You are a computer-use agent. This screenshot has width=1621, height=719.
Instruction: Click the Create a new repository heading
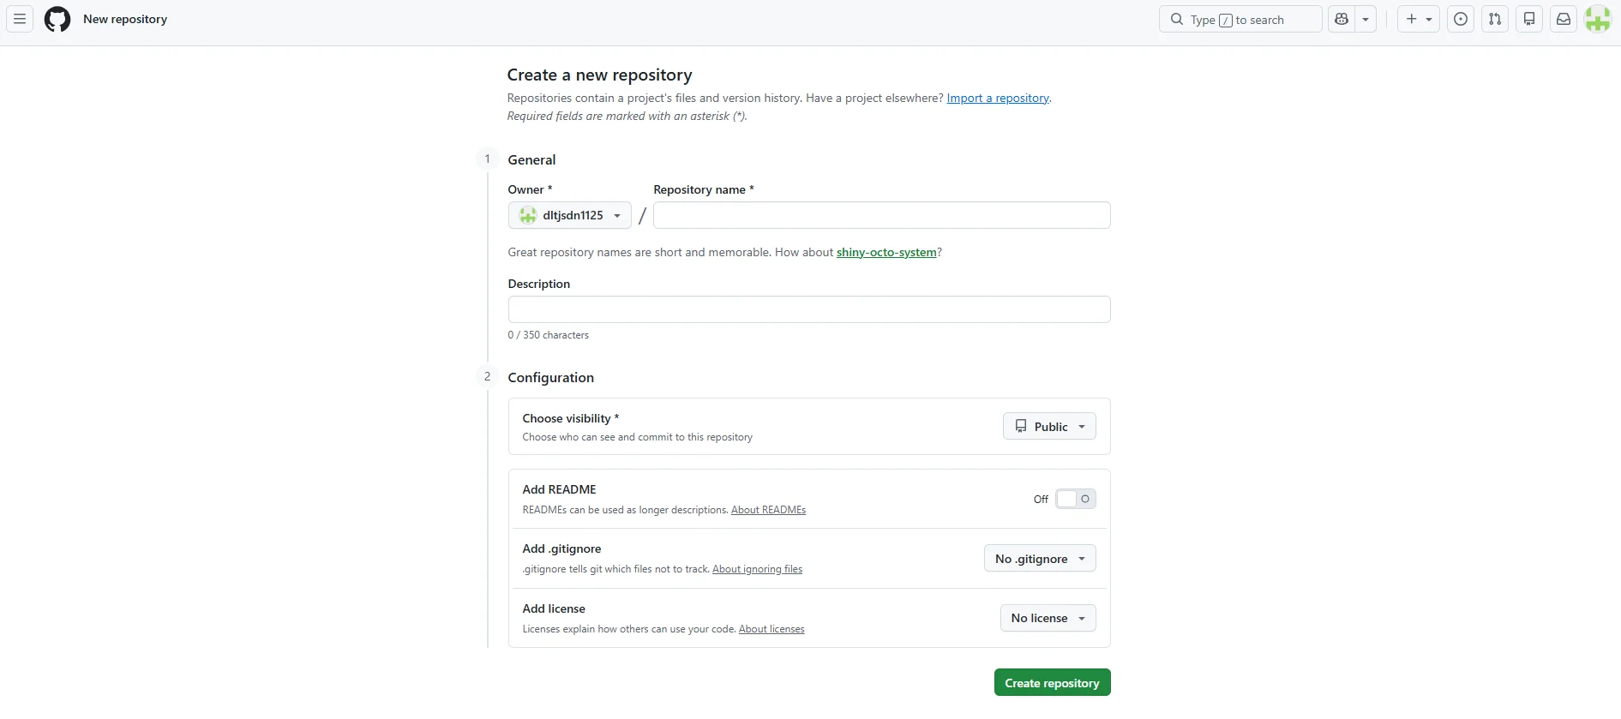[x=599, y=75]
